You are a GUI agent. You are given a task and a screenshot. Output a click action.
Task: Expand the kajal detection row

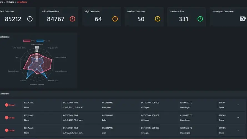click(x=238, y=117)
